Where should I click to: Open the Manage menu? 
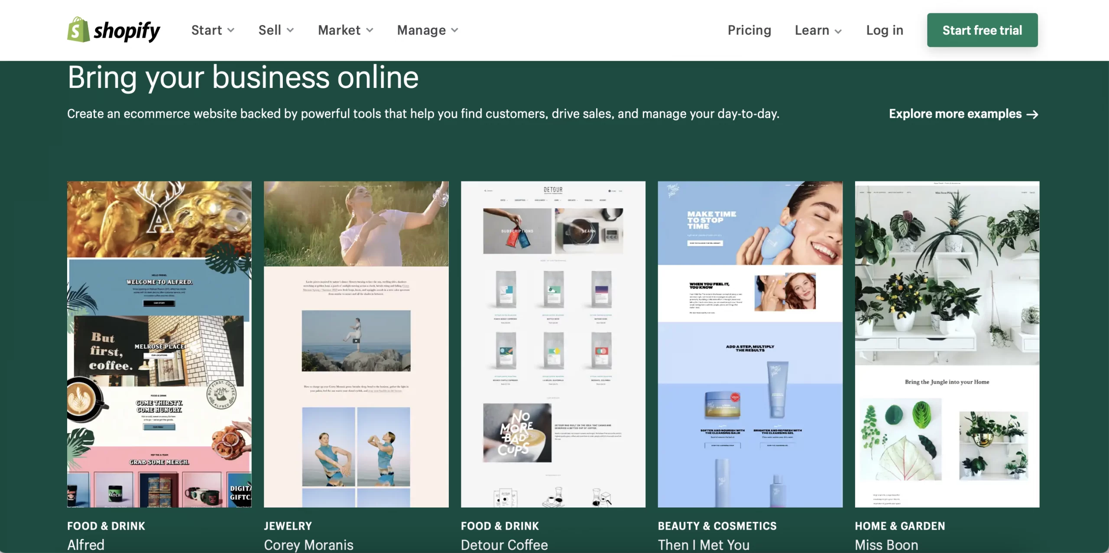click(x=428, y=30)
